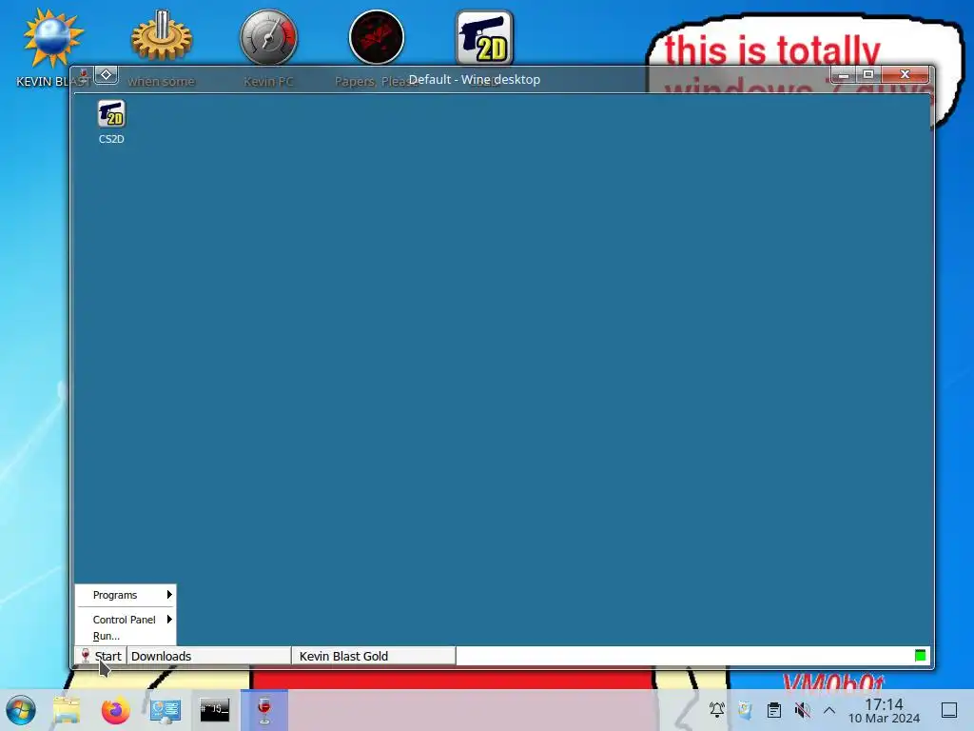Maximize the Wine desktop window
This screenshot has height=731, width=974.
click(868, 74)
